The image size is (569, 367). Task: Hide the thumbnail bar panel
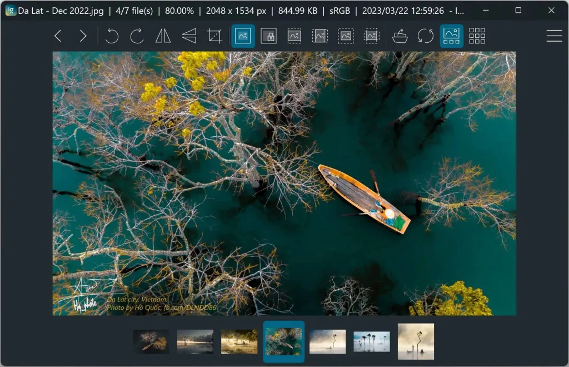click(451, 36)
